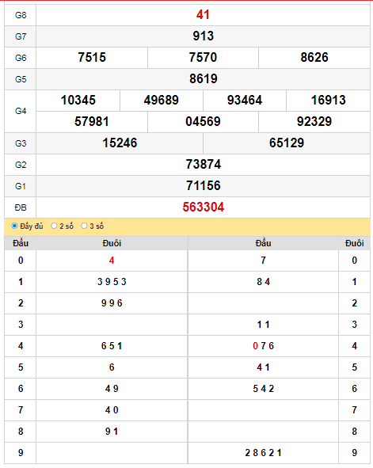
Task: Click the G4 number 04569
Action: [203, 122]
